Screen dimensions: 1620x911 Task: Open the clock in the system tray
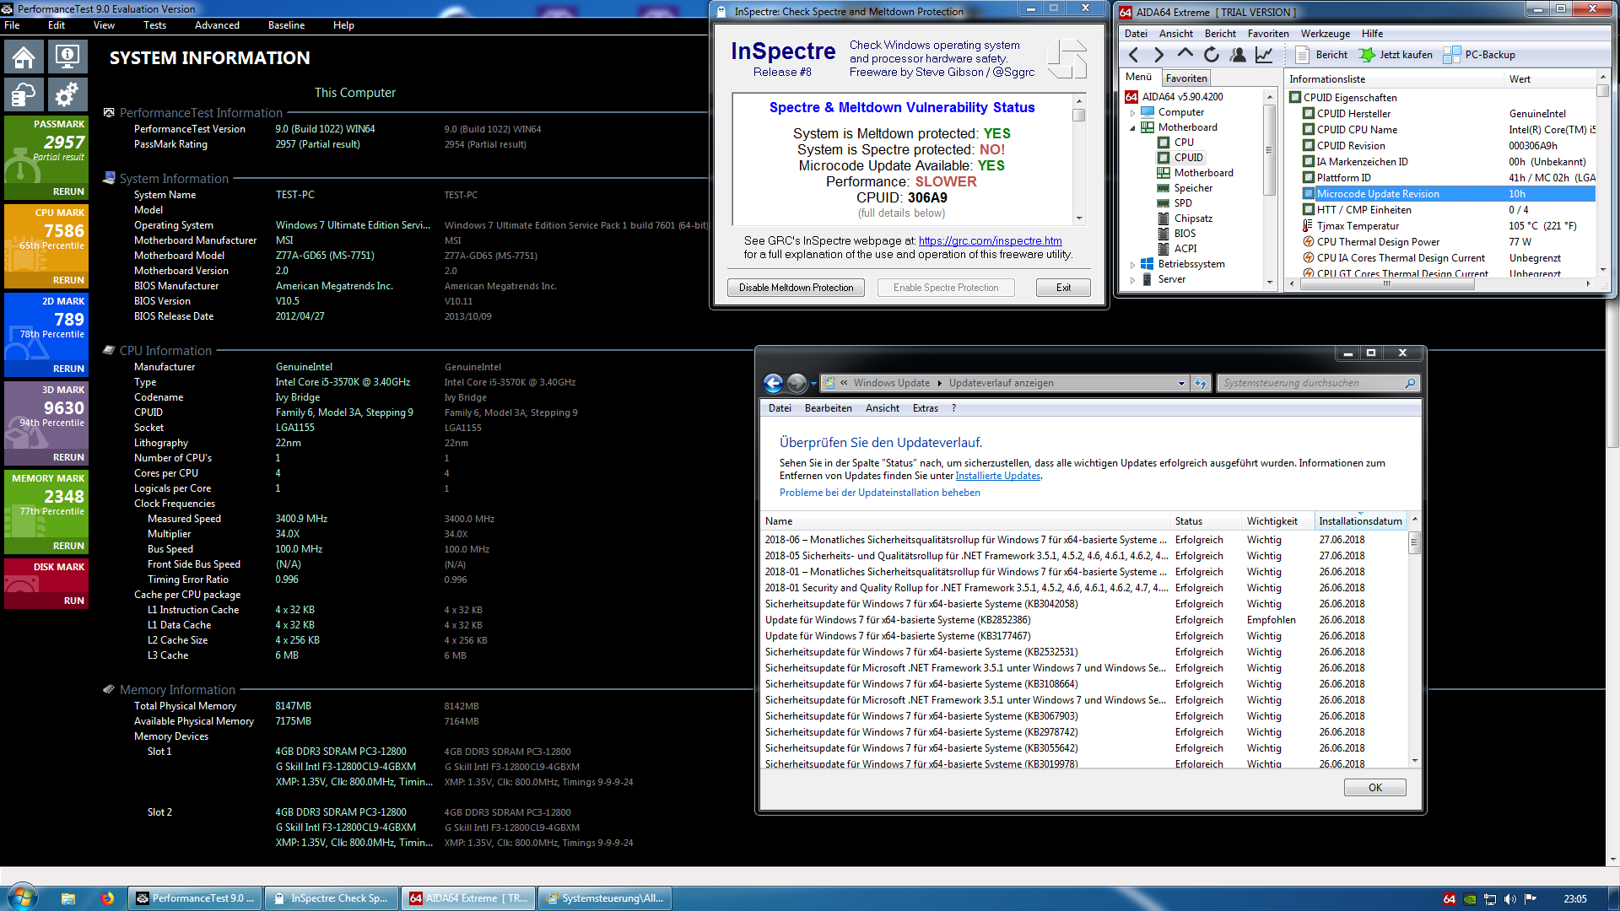coord(1574,899)
